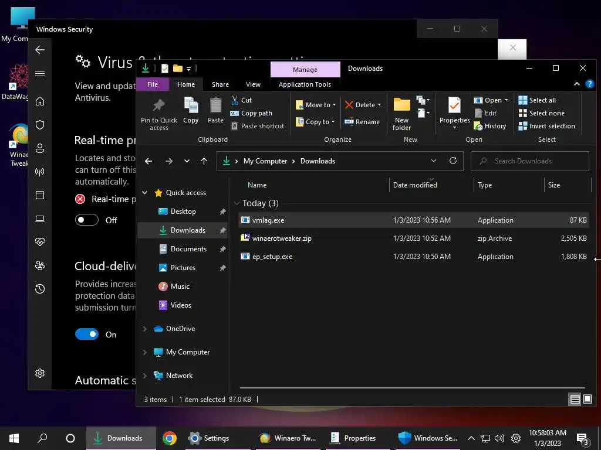Switch to details view layout icon
The width and height of the screenshot is (601, 450).
575,400
